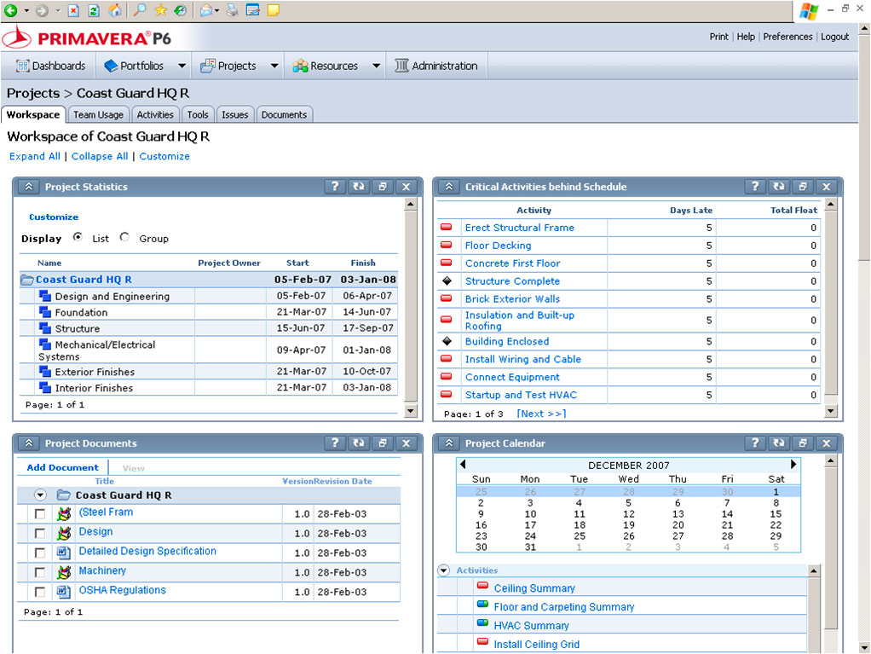Viewport: 871px width, 654px height.
Task: Collapse the calendar Activities section
Action: click(x=443, y=570)
